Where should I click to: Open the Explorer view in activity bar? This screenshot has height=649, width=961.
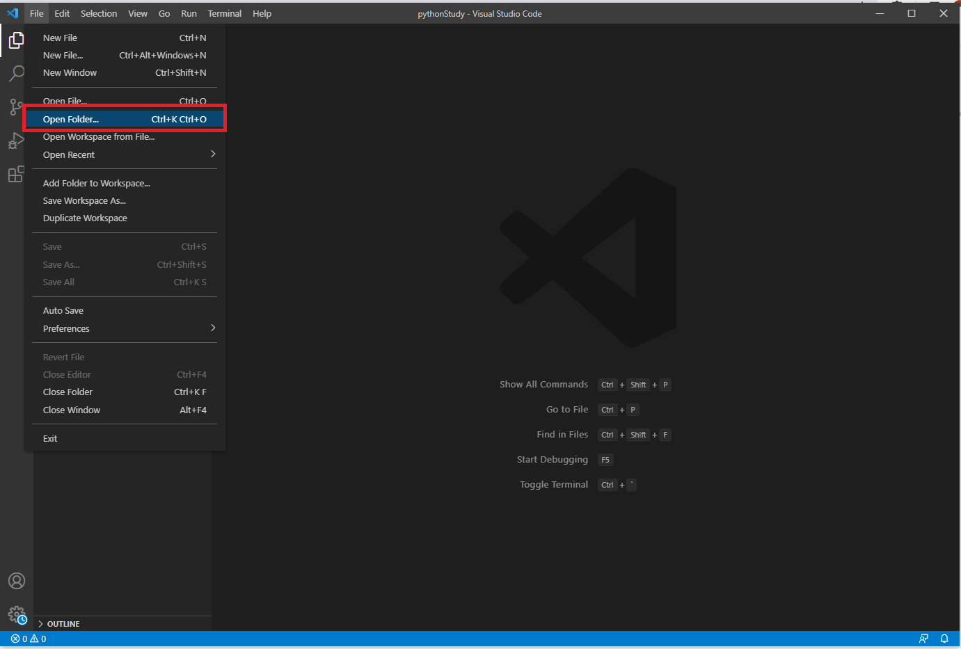tap(16, 40)
